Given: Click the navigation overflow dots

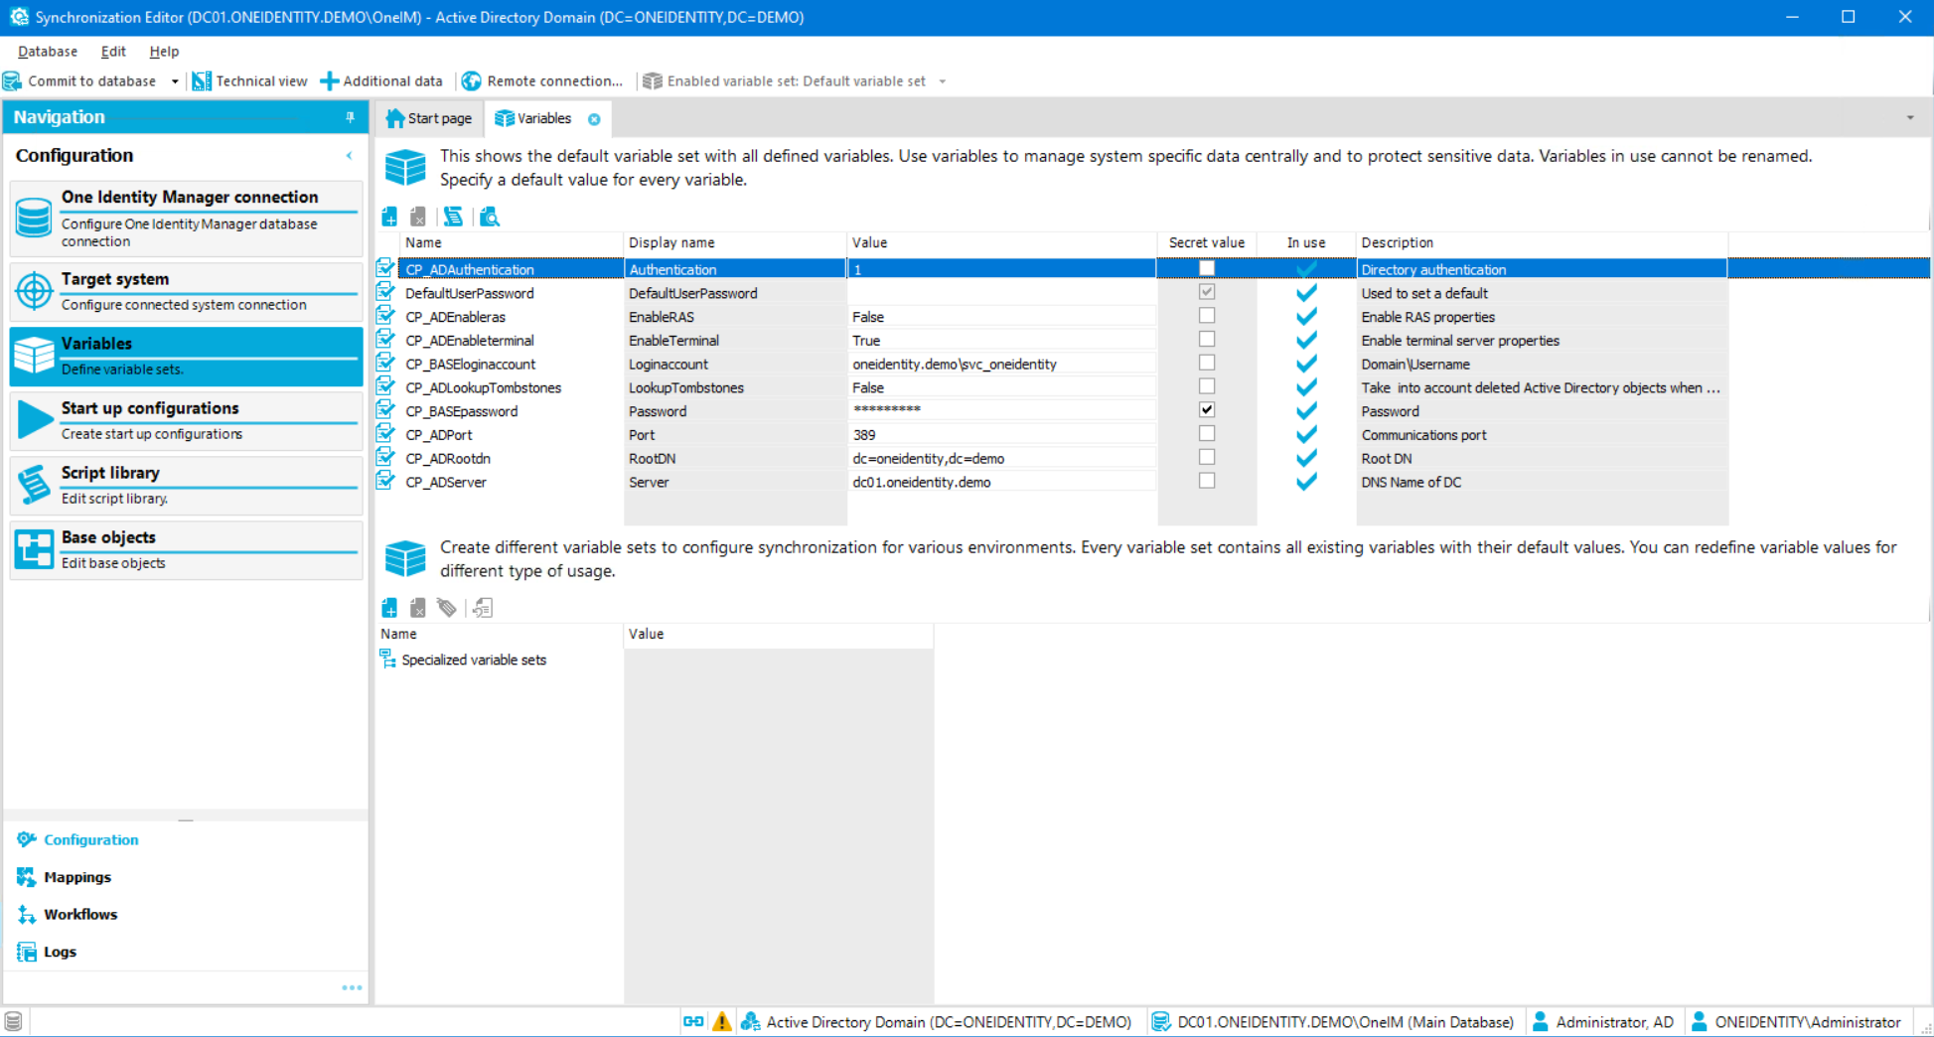Looking at the screenshot, I should point(352,987).
